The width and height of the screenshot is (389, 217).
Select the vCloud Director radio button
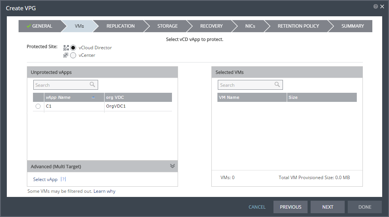pyautogui.click(x=73, y=48)
